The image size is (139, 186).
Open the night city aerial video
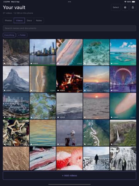click(x=16, y=106)
